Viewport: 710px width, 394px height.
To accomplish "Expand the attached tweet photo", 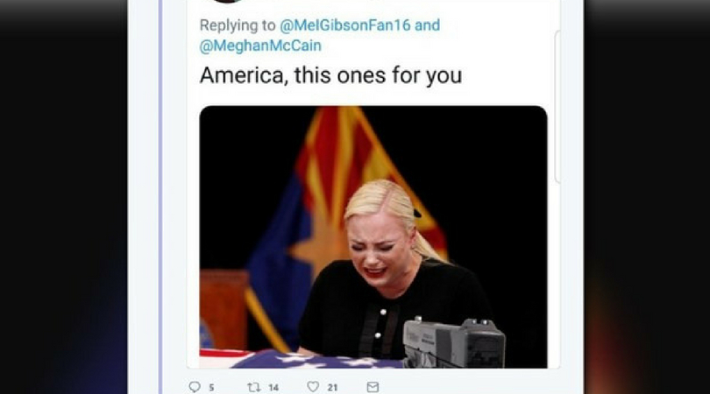I will coord(373,237).
